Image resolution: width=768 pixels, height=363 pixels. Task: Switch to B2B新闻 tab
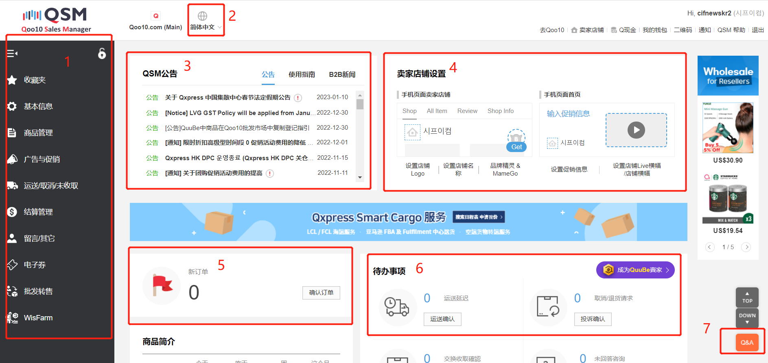pos(342,75)
